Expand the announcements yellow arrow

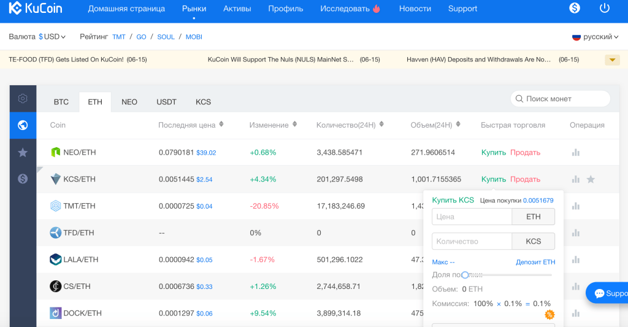[x=613, y=60]
